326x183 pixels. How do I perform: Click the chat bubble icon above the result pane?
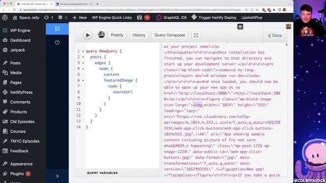[x=240, y=26]
